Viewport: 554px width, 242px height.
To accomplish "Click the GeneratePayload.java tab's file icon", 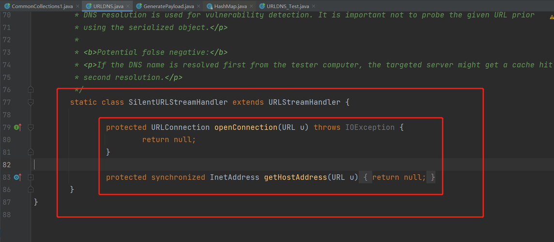I will click(139, 6).
